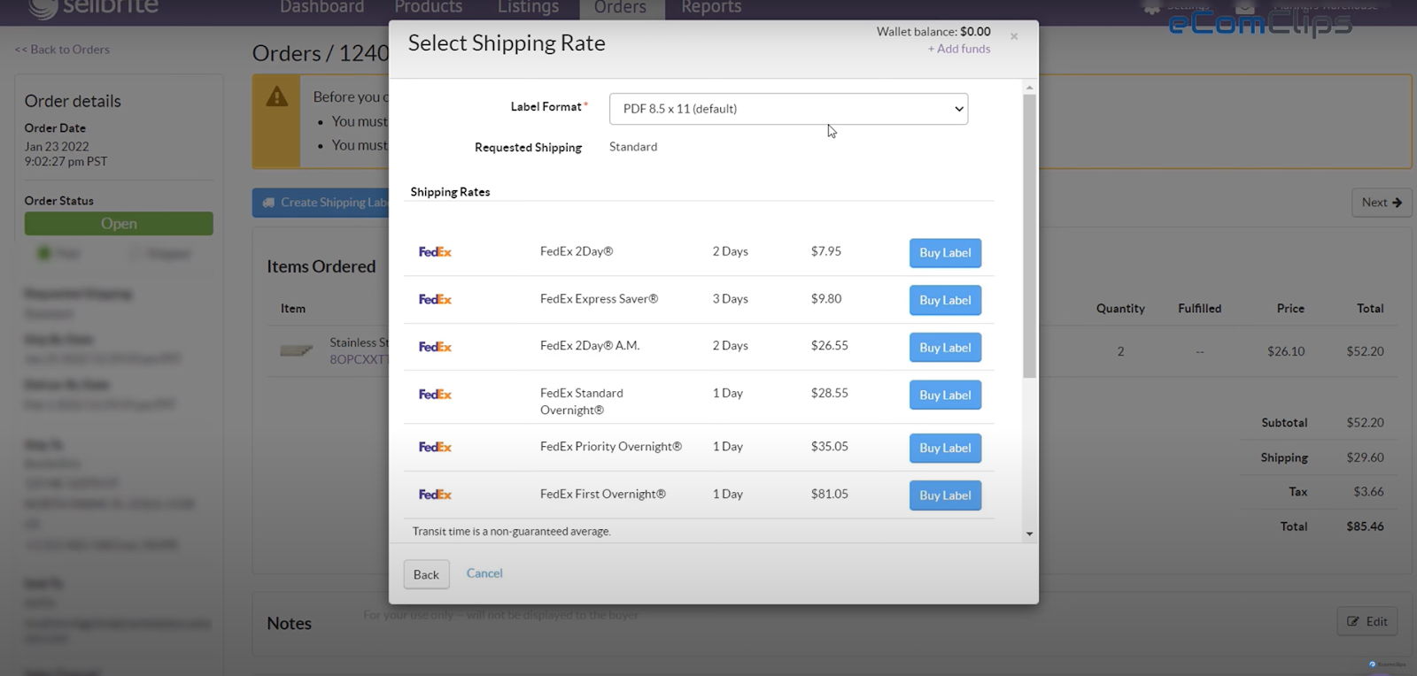Click the Fulfilled column header
Viewport: 1417px width, 676px height.
pos(1199,309)
